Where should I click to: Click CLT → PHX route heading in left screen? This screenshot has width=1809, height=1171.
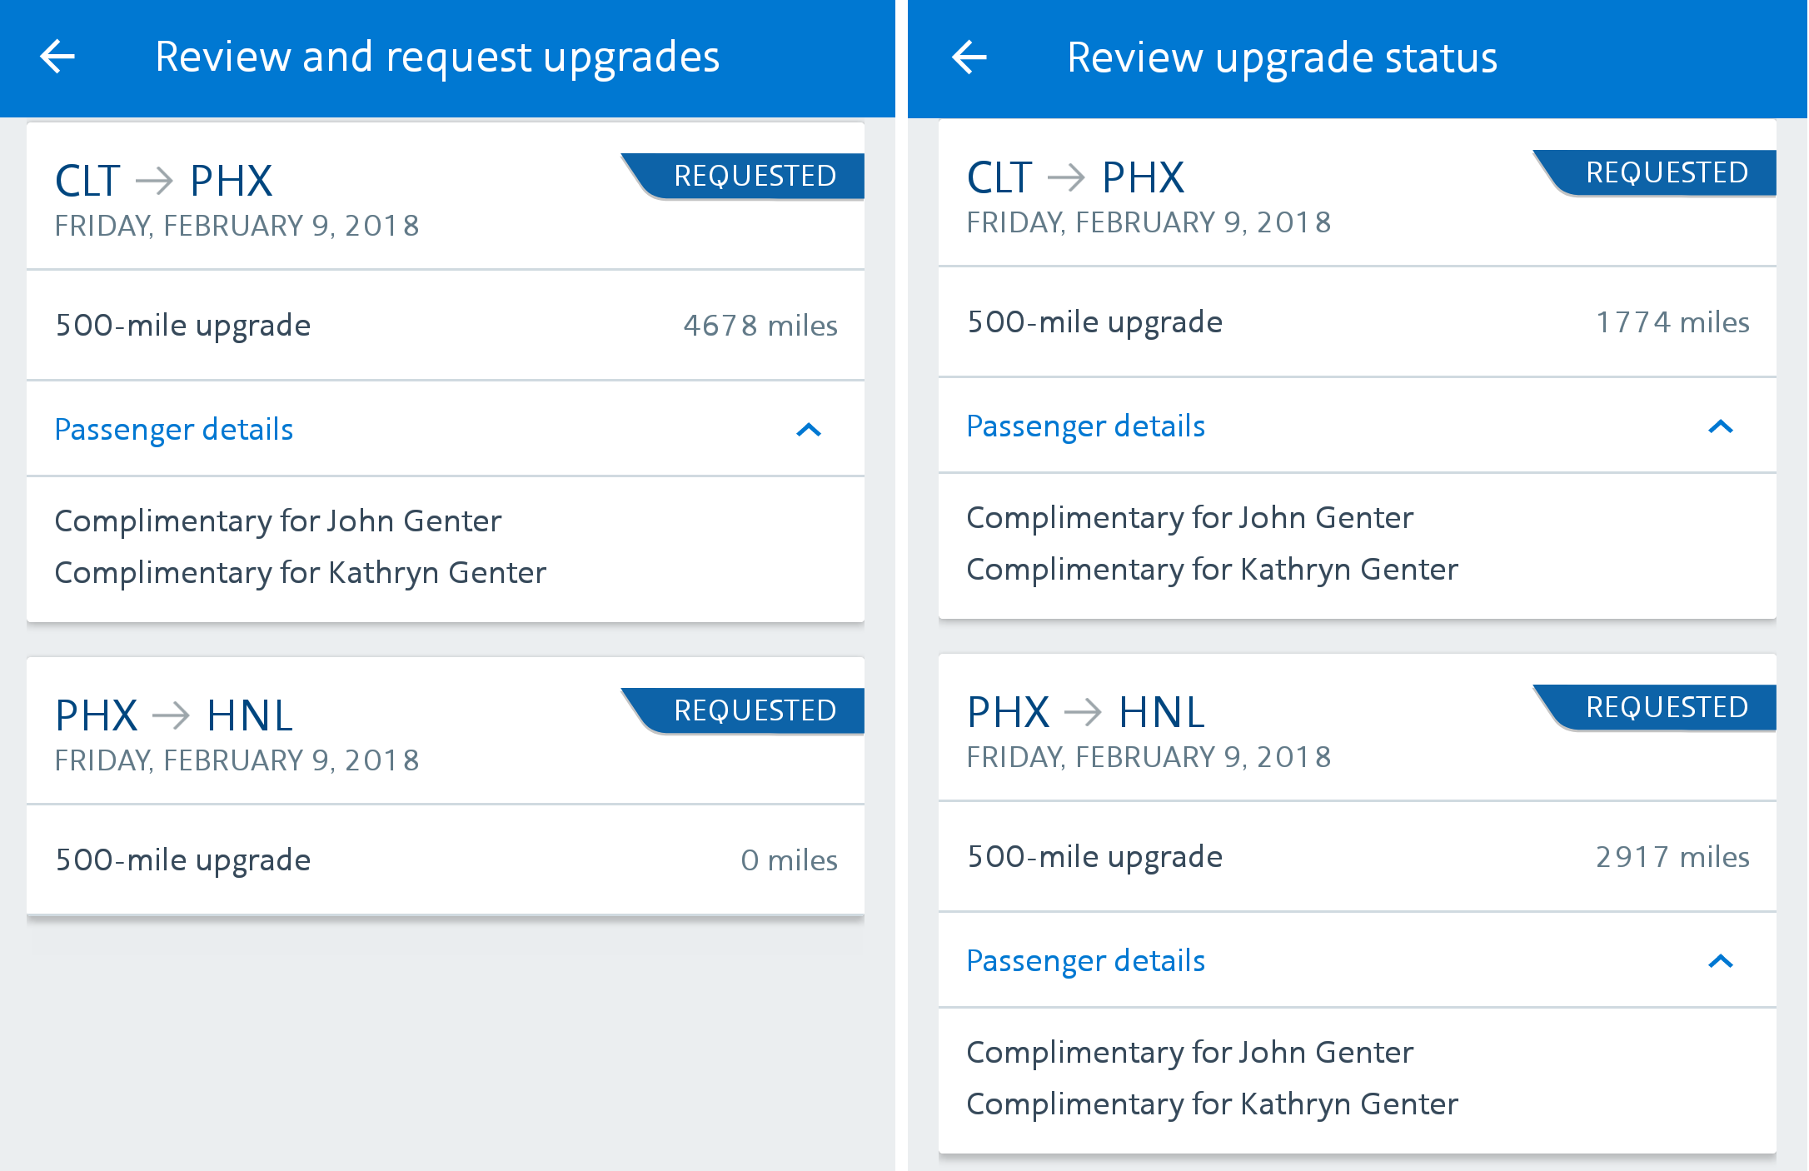164,180
